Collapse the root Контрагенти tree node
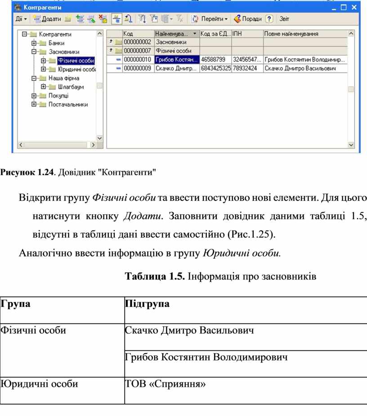 pos(24,34)
